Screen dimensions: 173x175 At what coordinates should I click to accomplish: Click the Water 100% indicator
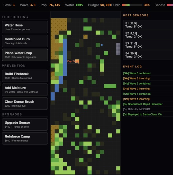pos(74,5)
